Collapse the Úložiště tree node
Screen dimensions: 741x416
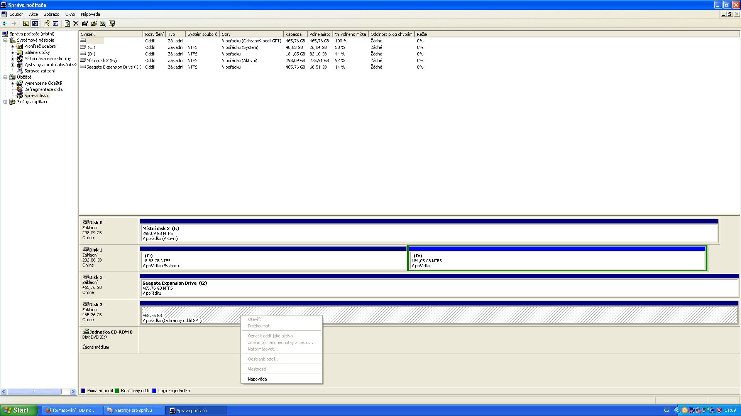pyautogui.click(x=5, y=77)
